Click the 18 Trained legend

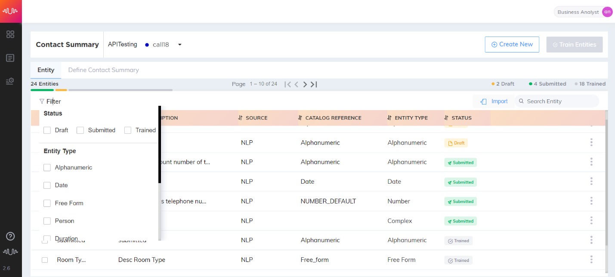pyautogui.click(x=590, y=84)
